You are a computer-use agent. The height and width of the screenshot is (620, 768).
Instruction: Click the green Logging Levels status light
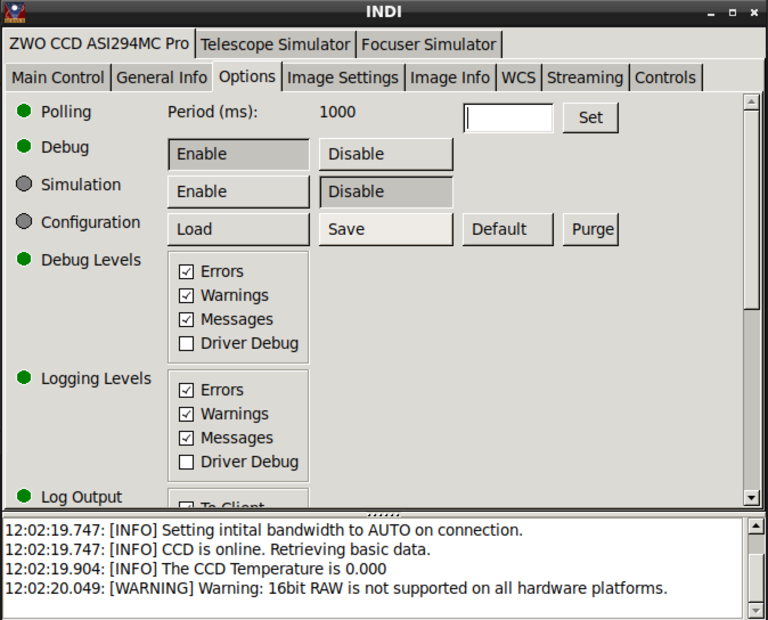click(x=24, y=377)
